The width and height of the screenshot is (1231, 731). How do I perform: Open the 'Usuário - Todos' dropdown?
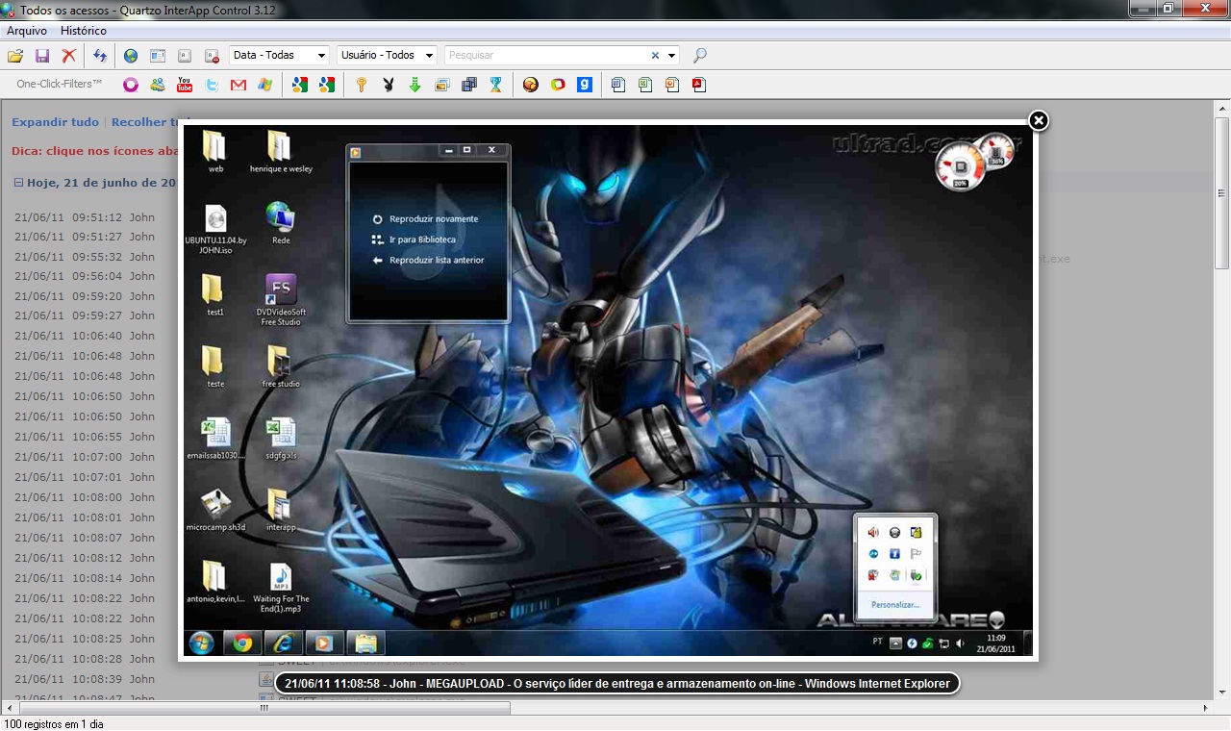pos(387,56)
